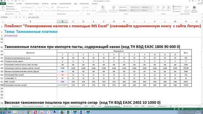Select the Хороший cell style
Screen dimensions: 203x114
pyautogui.click(x=124, y=10)
